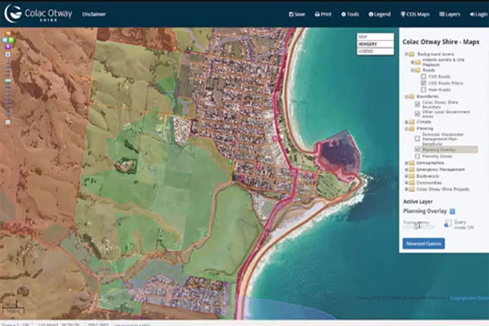This screenshot has height=326, width=489.
Task: Enable the Planning Zones checkbox
Action: 417,156
